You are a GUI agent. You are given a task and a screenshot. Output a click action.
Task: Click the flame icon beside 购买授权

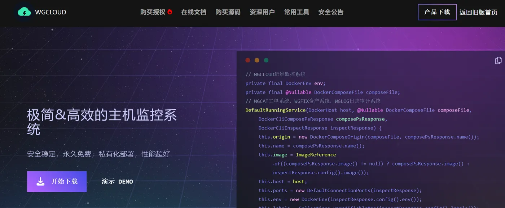tap(170, 12)
